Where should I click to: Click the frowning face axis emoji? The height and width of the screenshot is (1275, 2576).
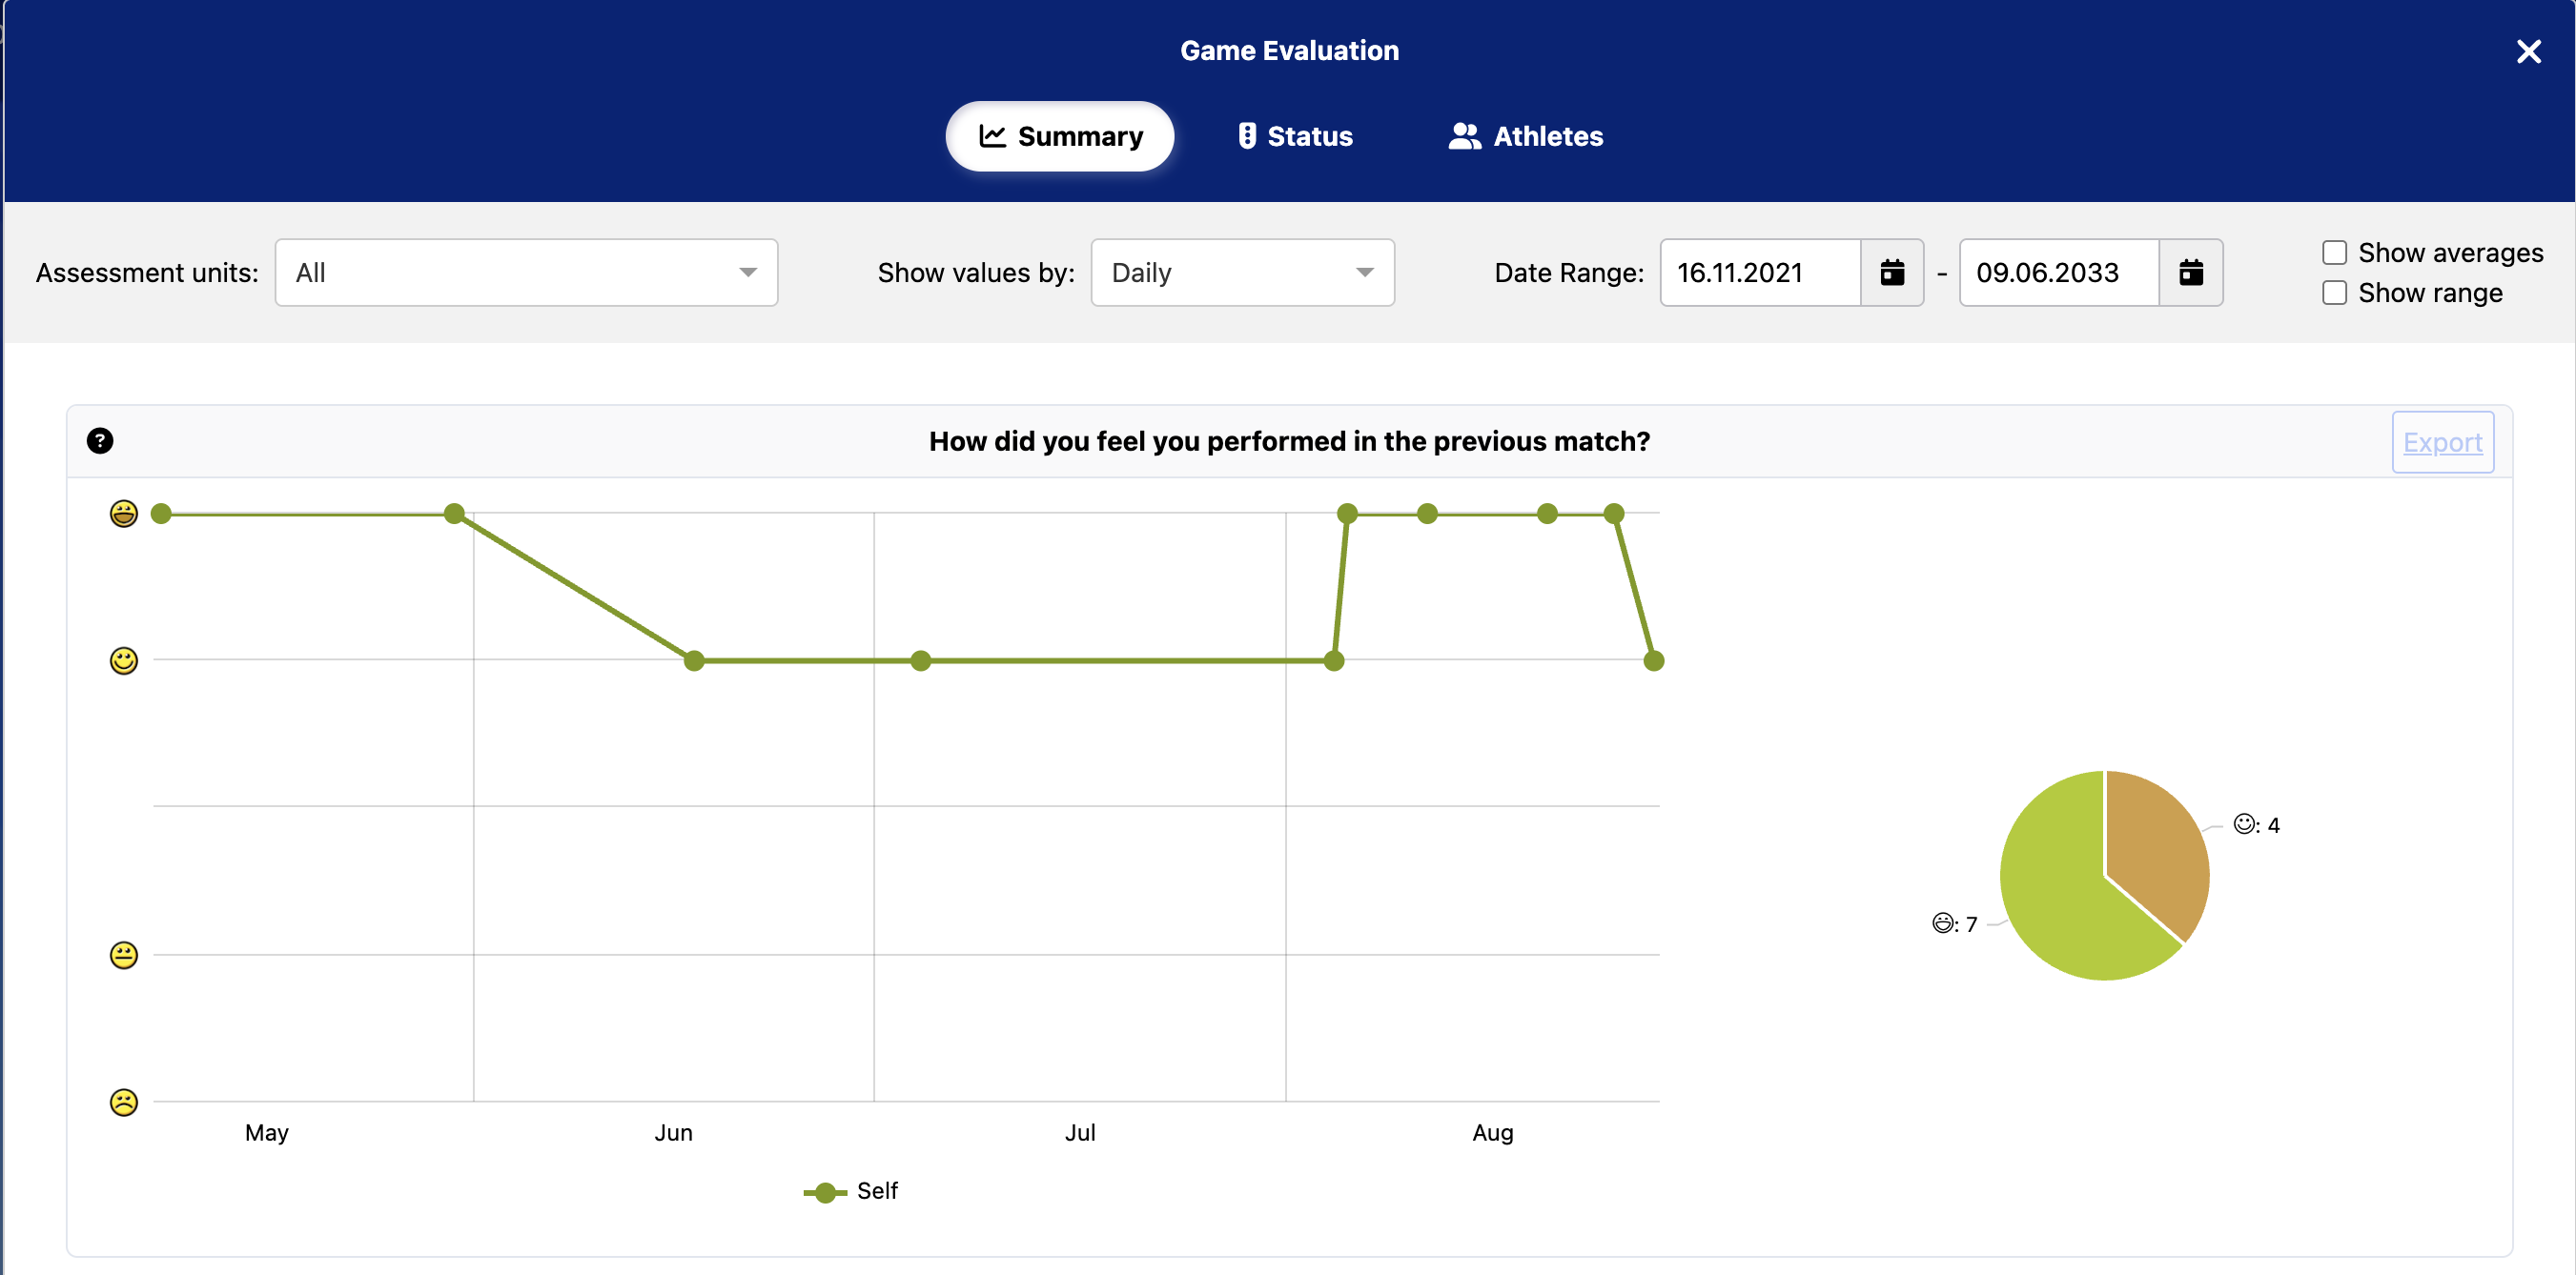click(124, 1103)
